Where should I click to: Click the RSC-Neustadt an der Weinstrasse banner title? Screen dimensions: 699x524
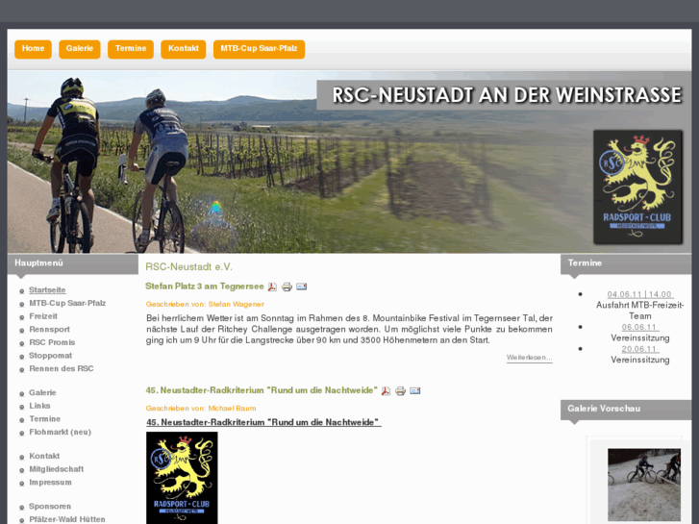[x=507, y=95]
